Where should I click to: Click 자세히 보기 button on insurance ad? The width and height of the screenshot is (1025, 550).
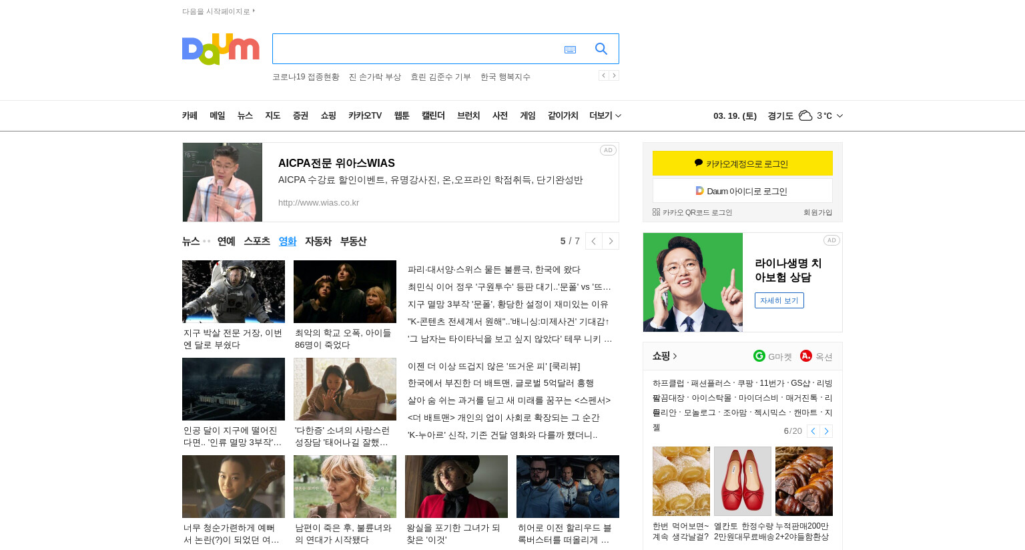(x=779, y=300)
